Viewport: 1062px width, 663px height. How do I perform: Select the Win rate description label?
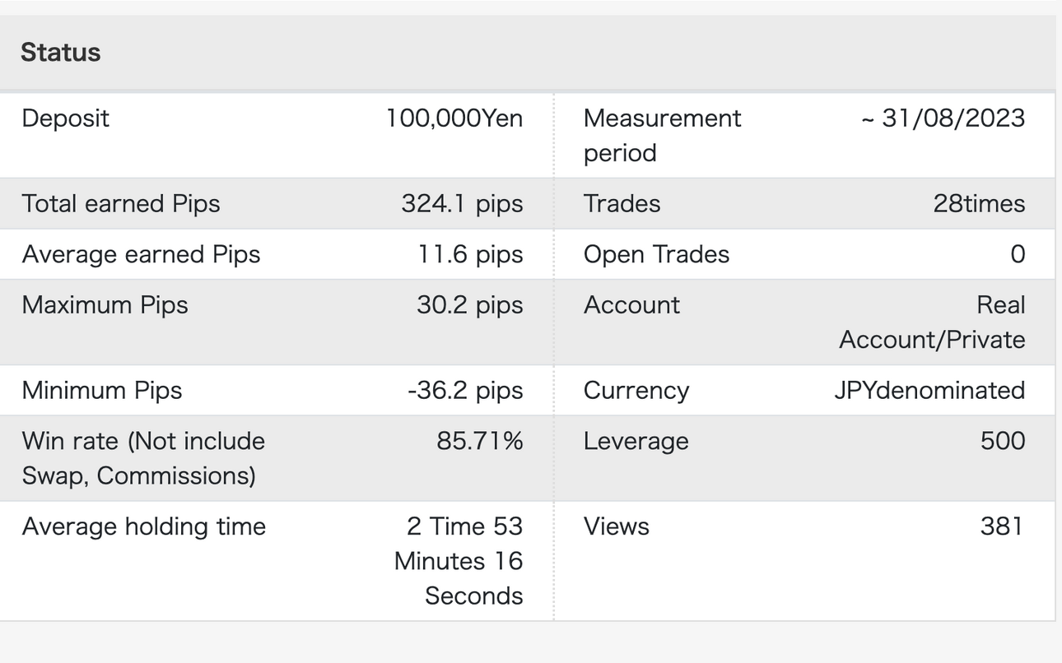[x=143, y=458]
